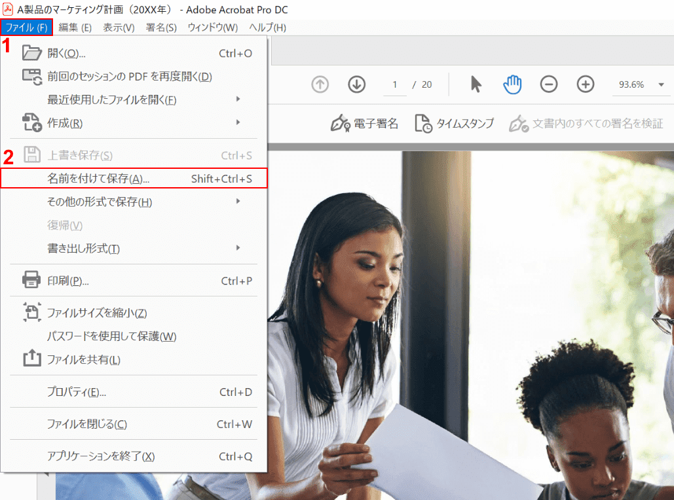Zoom in with the plus icon
674x500 pixels.
point(586,84)
